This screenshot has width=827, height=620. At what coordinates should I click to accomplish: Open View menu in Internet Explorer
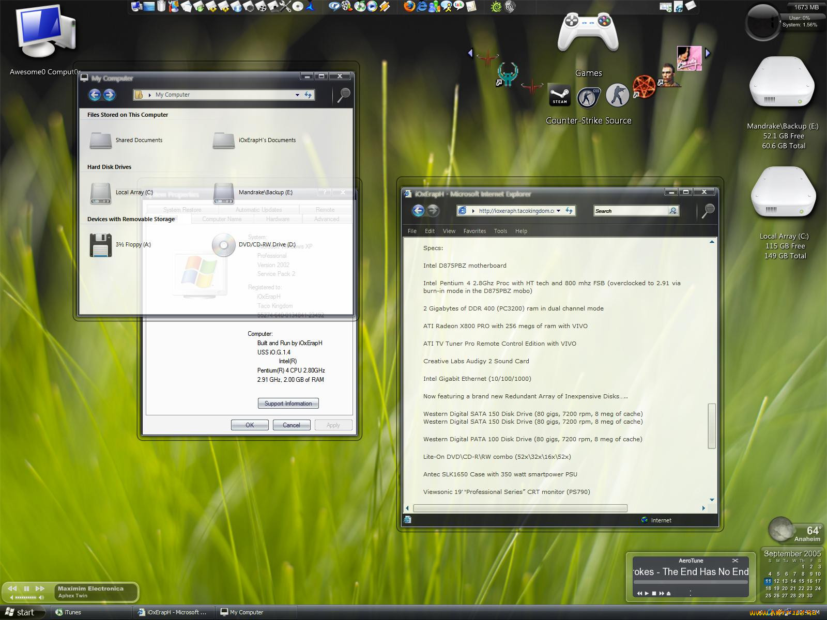click(449, 231)
